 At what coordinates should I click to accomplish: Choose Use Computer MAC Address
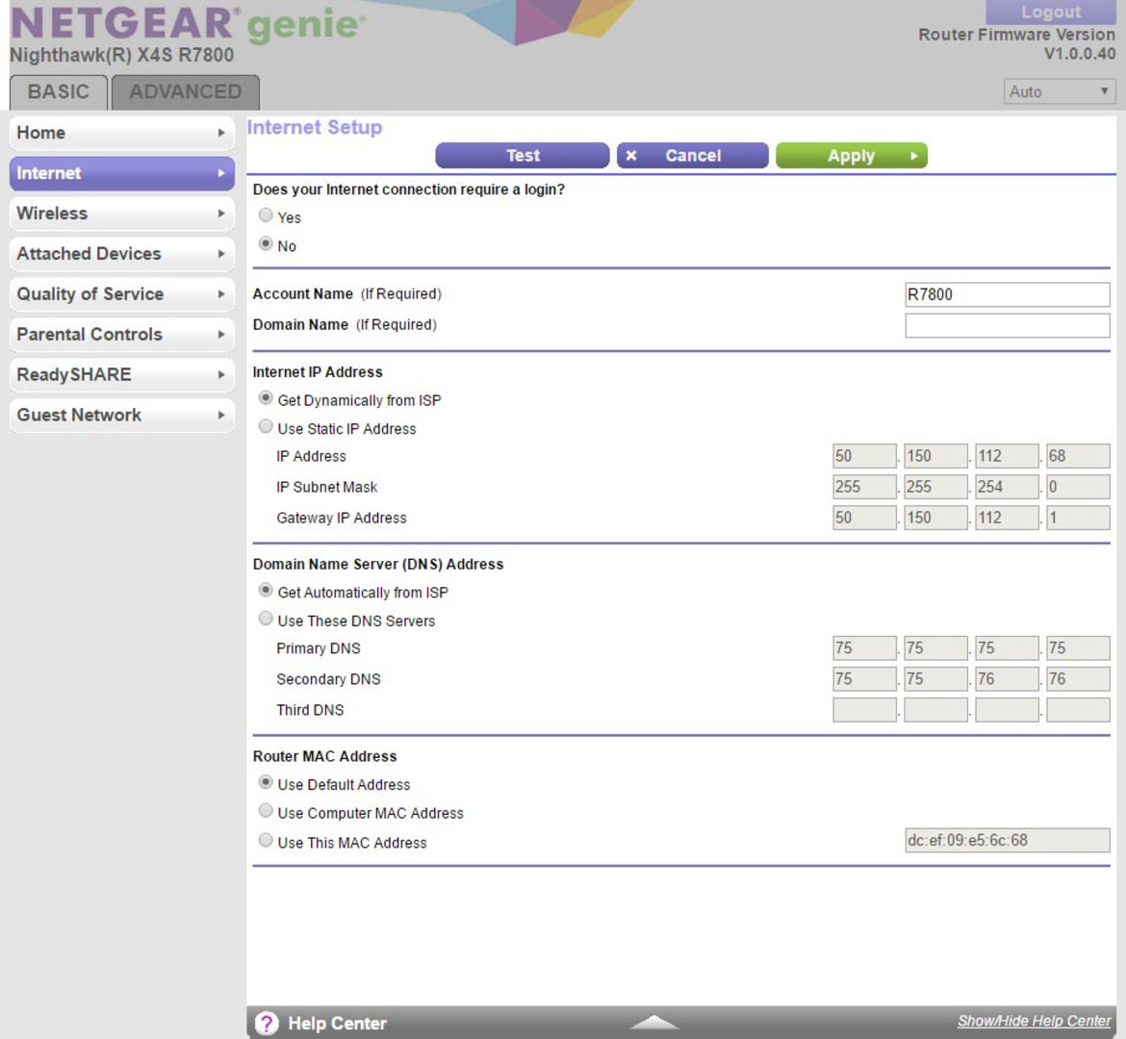(x=266, y=811)
